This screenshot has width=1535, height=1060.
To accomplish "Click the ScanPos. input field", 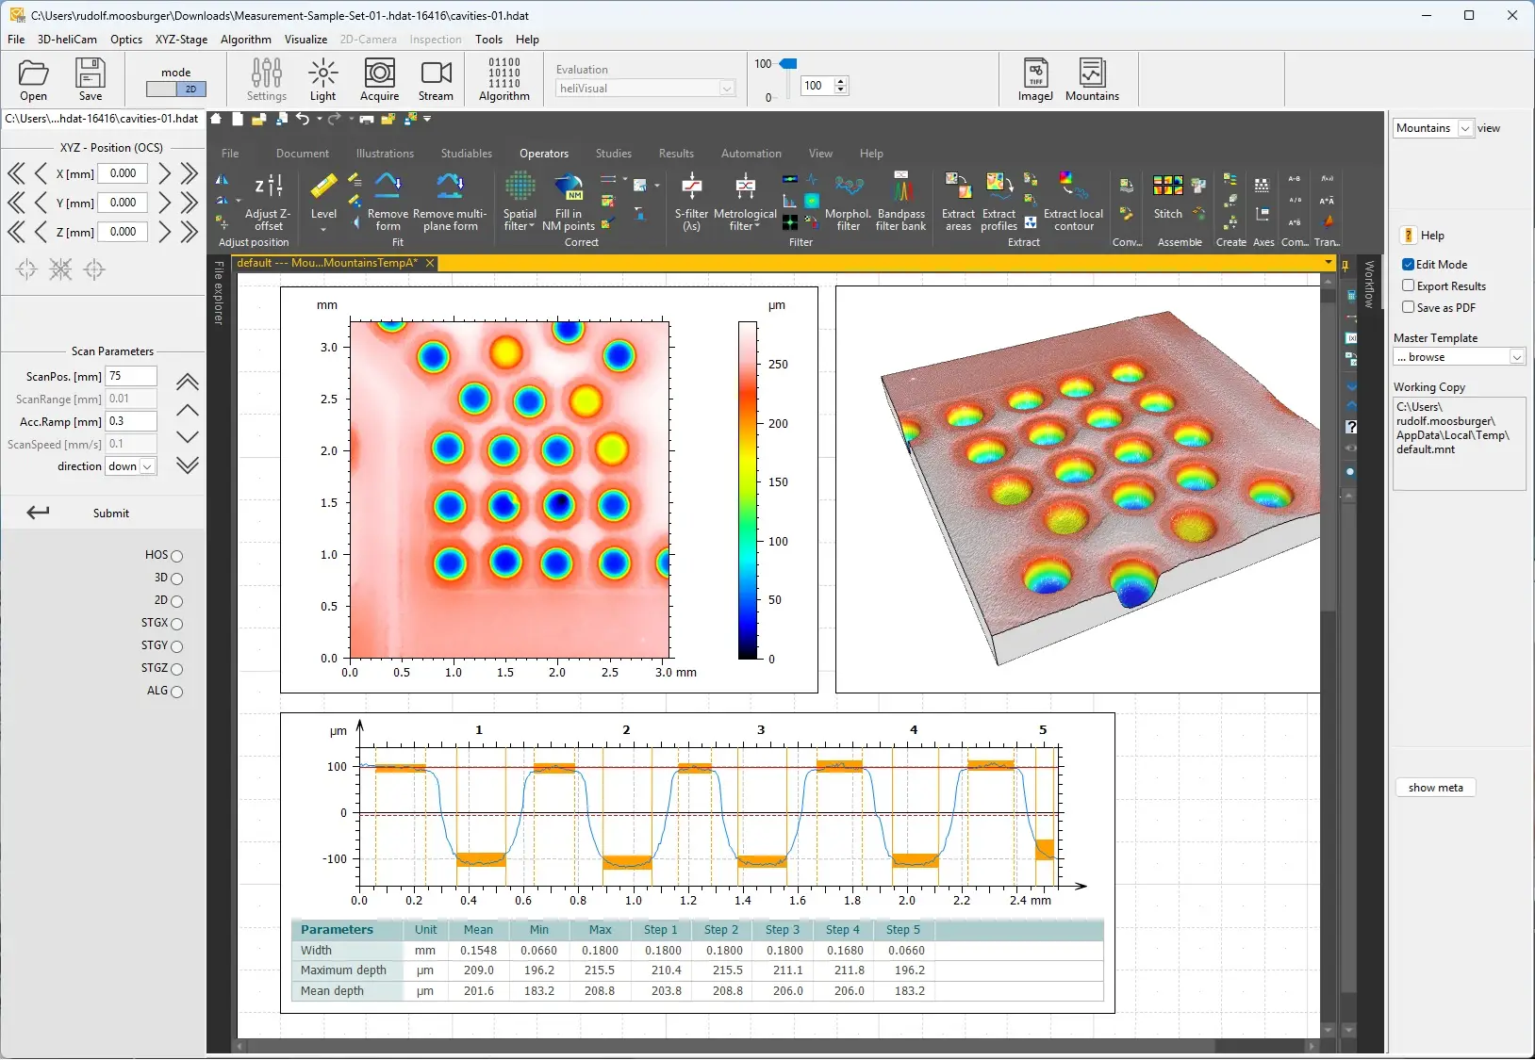I will [x=130, y=376].
